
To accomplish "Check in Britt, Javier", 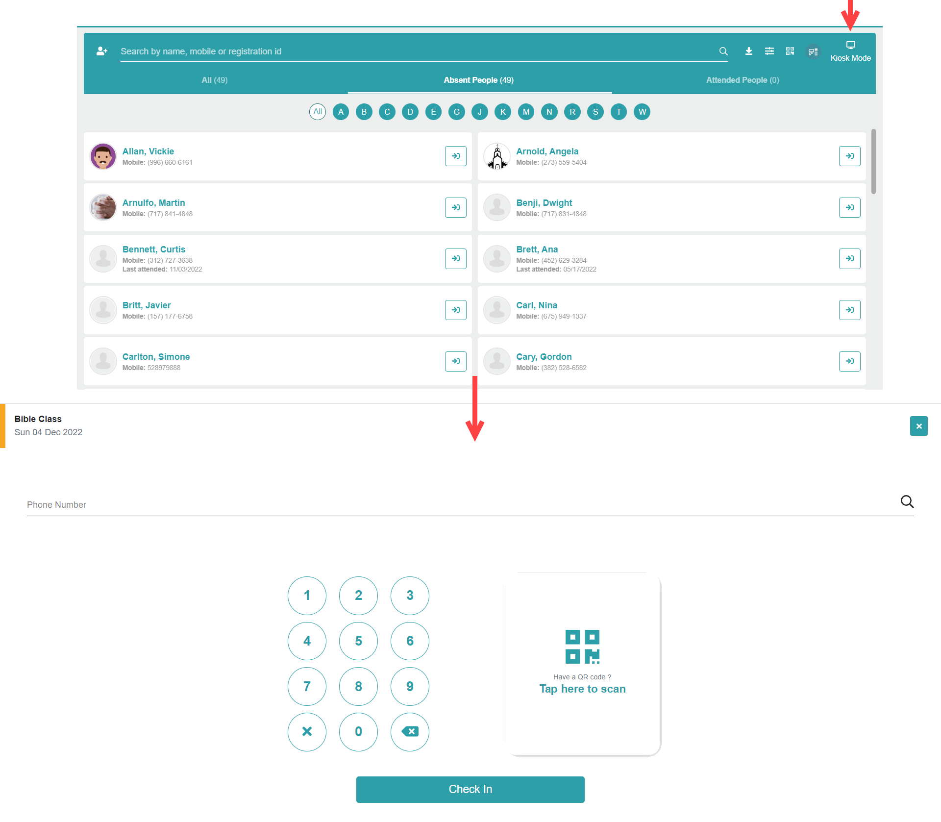I will 456,310.
